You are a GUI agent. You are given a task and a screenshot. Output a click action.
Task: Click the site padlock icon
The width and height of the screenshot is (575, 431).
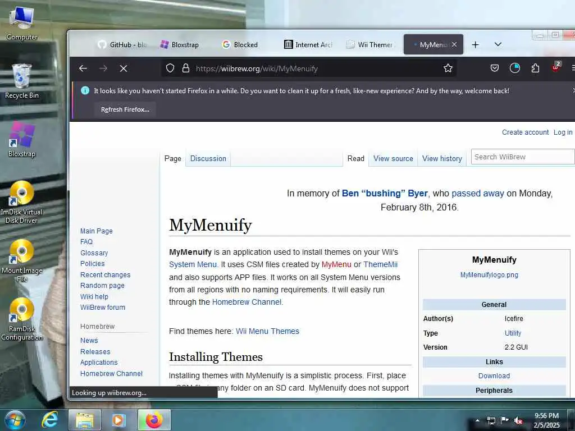186,68
